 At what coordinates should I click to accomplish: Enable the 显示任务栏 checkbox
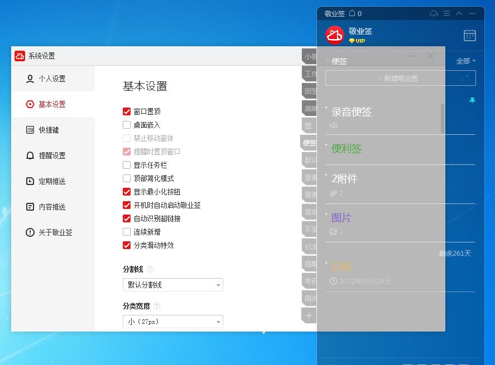click(127, 165)
